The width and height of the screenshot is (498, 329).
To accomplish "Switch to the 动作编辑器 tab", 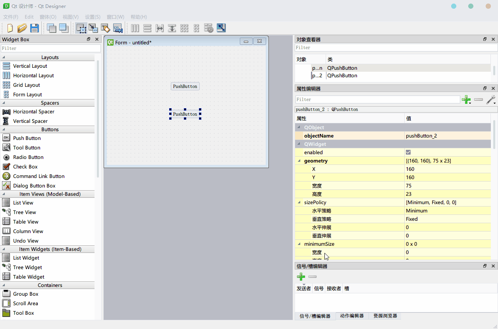I will [x=351, y=316].
